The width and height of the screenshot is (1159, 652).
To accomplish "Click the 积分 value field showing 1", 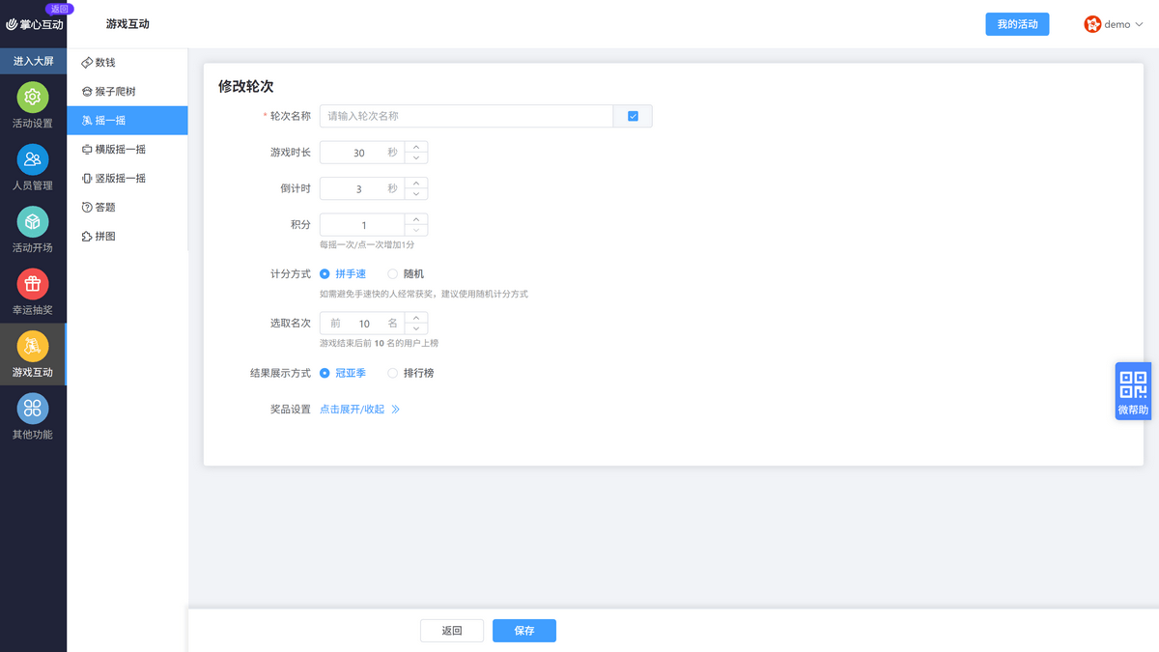I will 362,225.
